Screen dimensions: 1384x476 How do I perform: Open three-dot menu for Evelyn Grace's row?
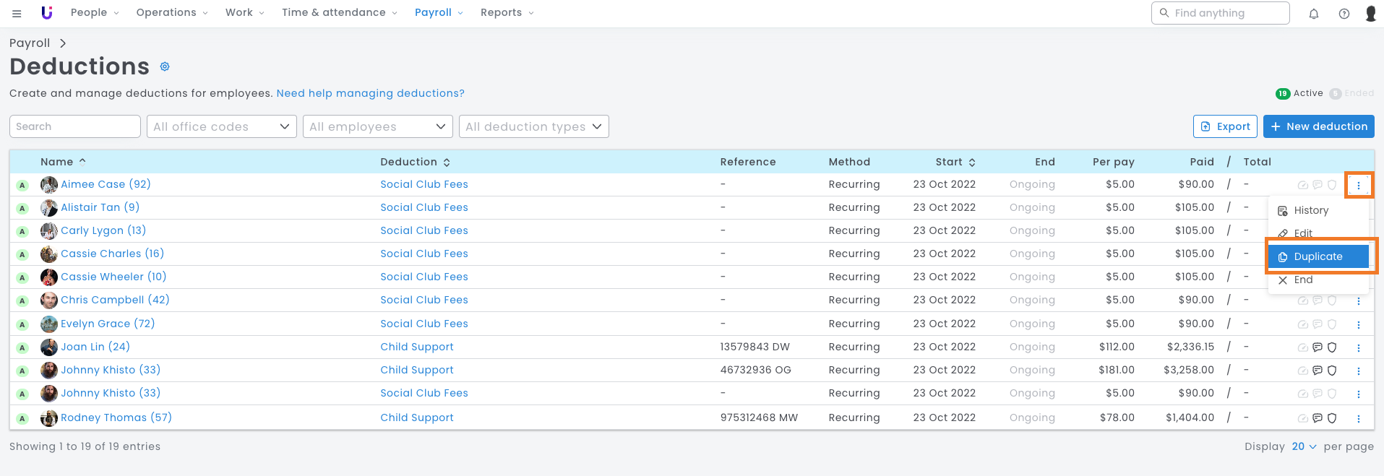(1358, 324)
